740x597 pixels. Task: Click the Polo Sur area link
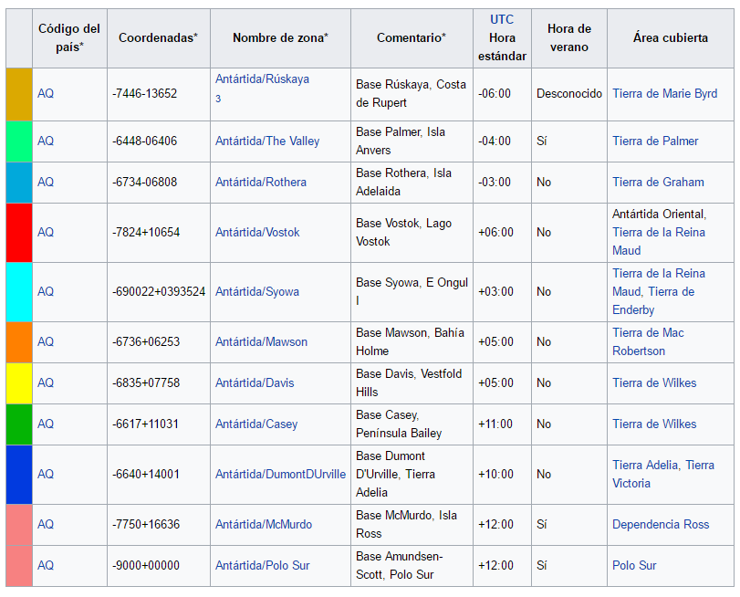tap(634, 565)
